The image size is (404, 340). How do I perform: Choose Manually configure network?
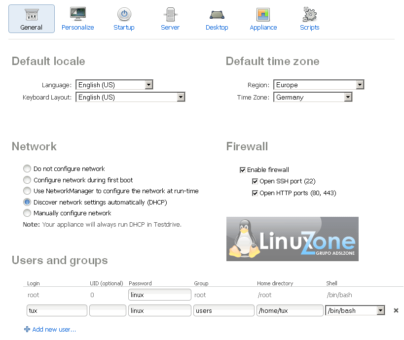click(x=27, y=213)
